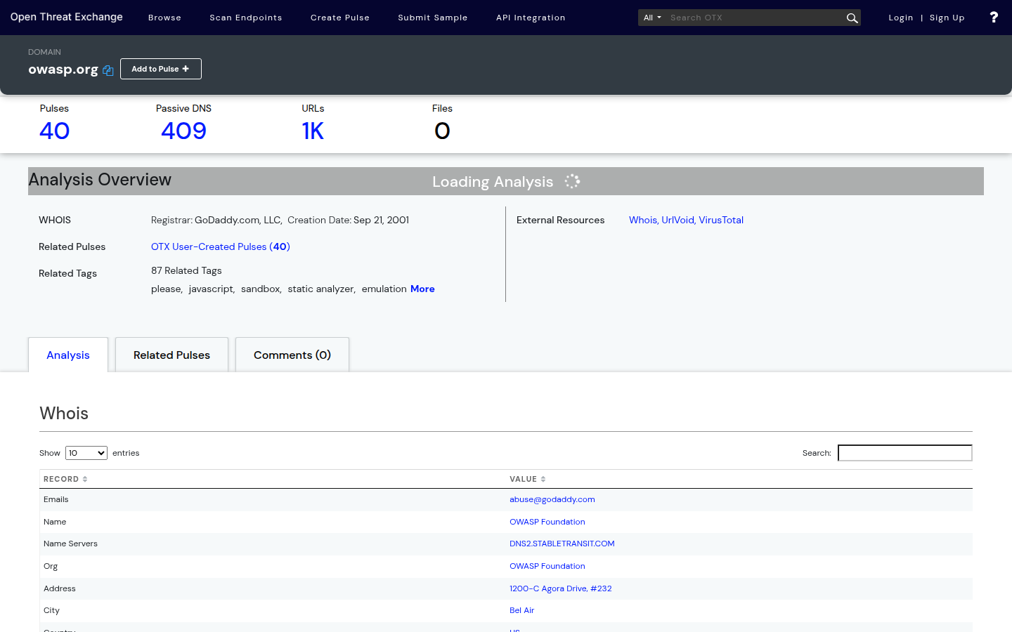Click the Bel Air city value
The image size is (1012, 632).
click(522, 610)
